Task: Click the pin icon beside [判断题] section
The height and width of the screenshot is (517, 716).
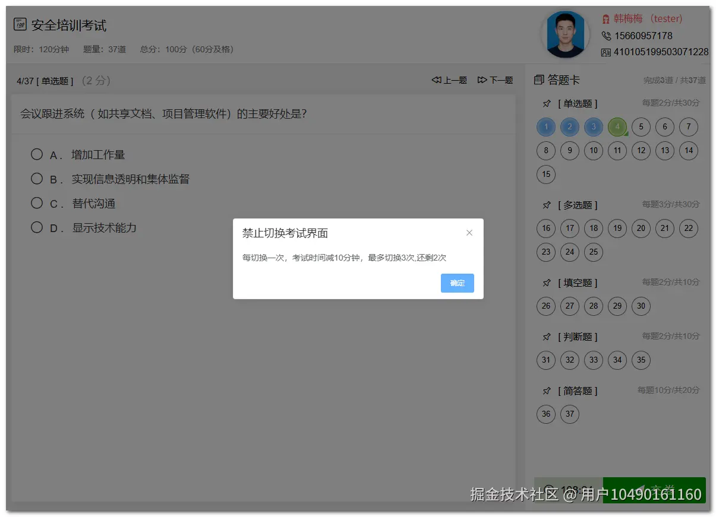Action: (x=546, y=337)
